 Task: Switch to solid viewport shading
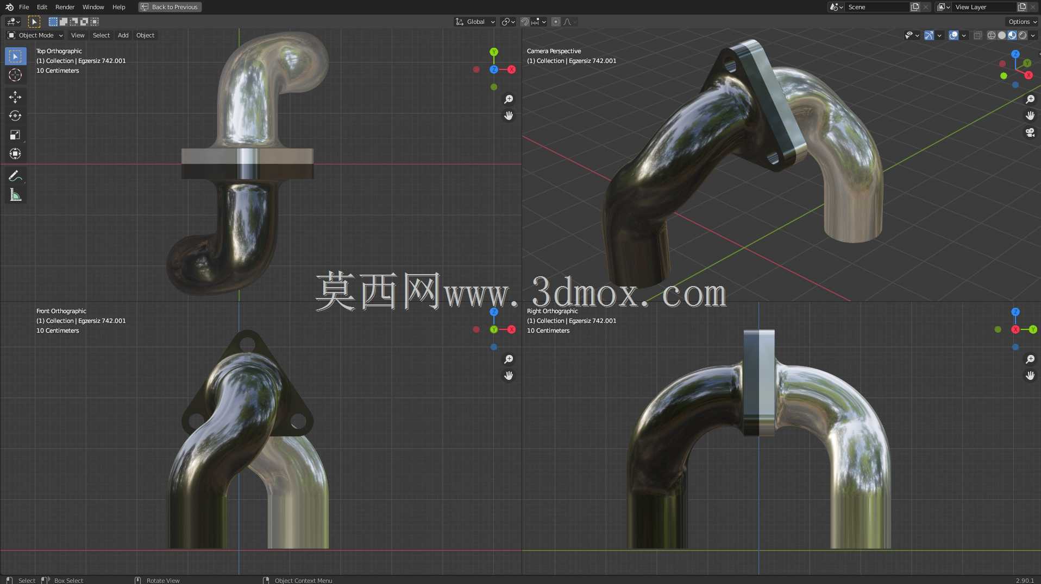click(x=1002, y=35)
